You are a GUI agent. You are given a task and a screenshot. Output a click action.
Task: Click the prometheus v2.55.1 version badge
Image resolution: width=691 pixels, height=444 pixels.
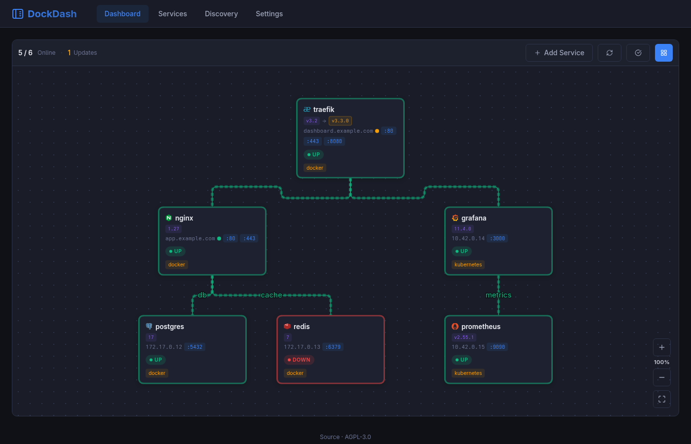pos(464,337)
